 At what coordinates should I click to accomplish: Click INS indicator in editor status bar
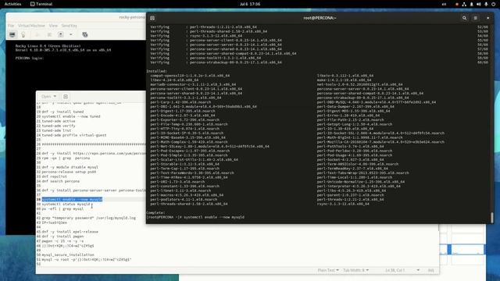click(430, 270)
